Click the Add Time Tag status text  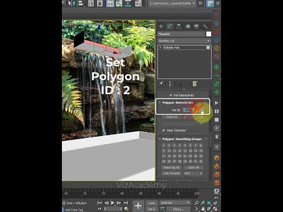coord(74,210)
